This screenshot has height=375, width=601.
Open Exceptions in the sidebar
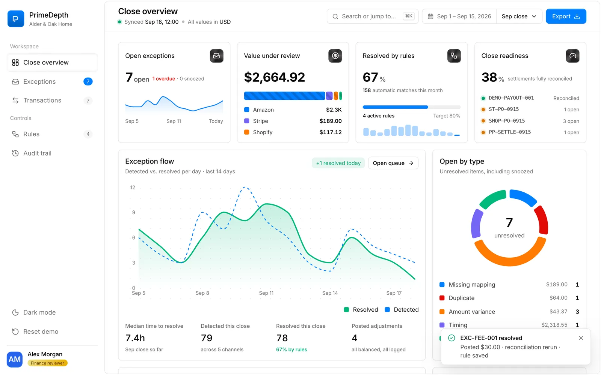[x=52, y=81]
